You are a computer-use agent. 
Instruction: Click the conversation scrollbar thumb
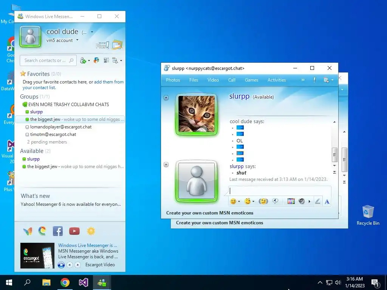(334, 155)
